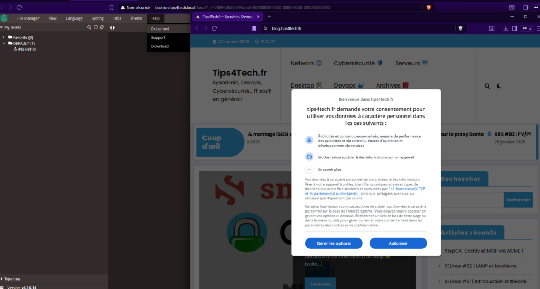Screen dimensions: 540x289
Task: Click the refresh icon in My assets header
Action: coord(102,27)
